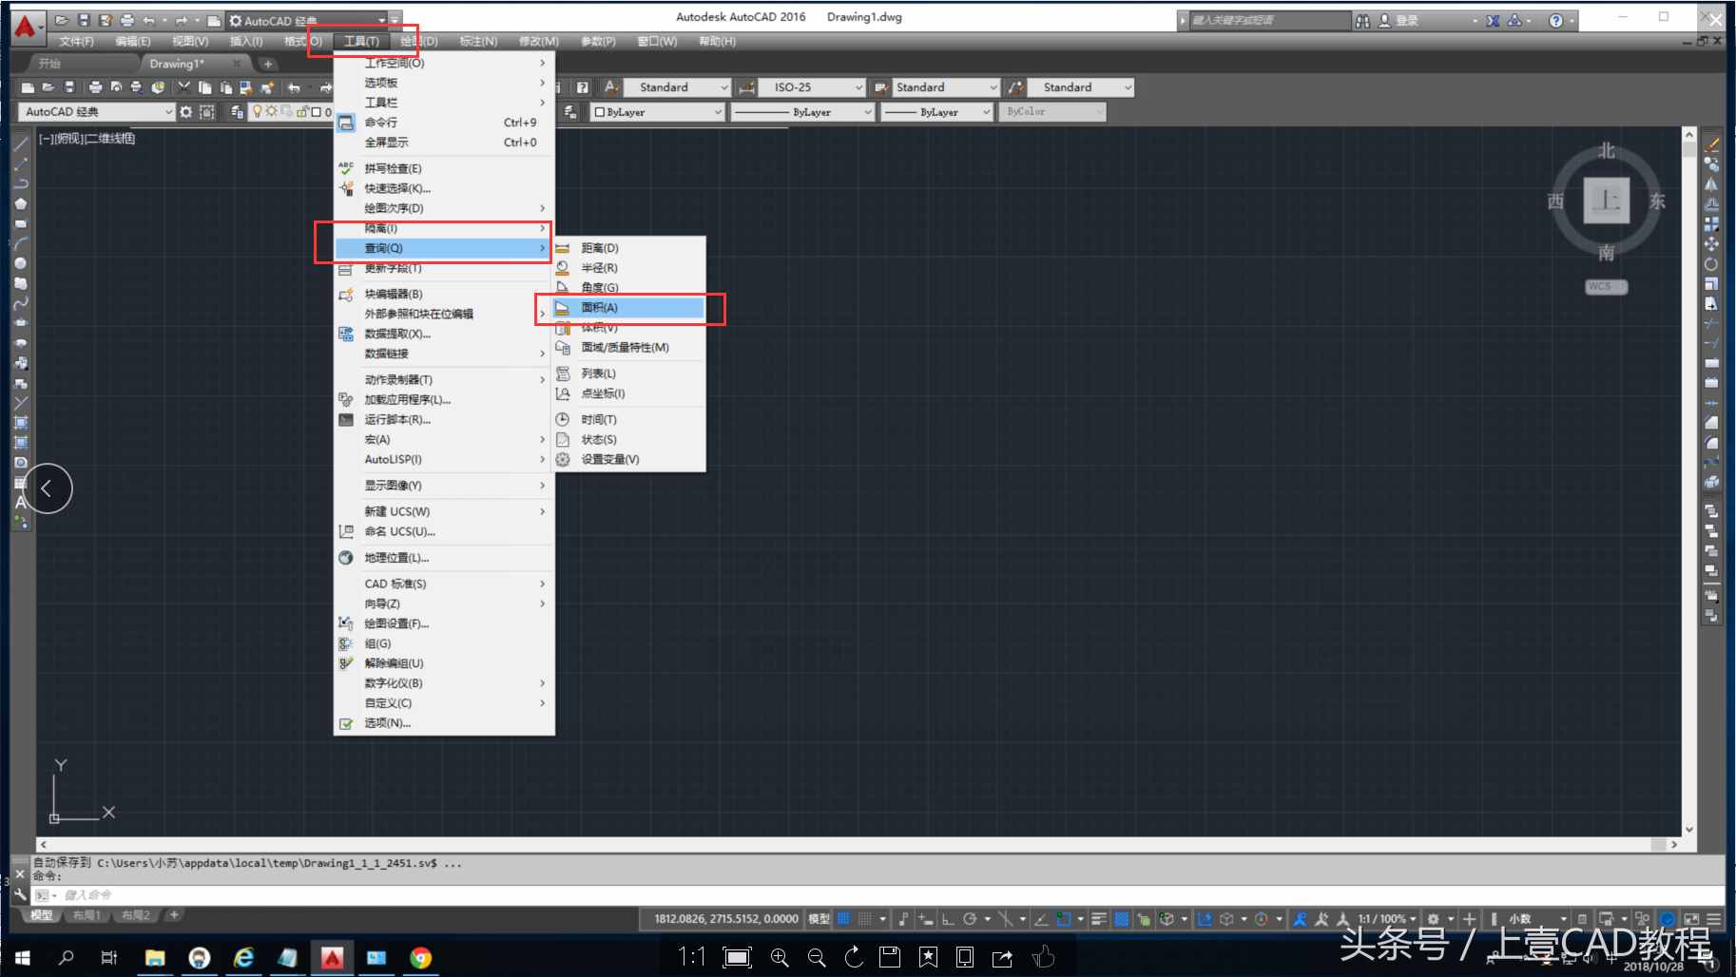Image resolution: width=1736 pixels, height=977 pixels.
Task: Choose 全屏显示 entry in Tools menu
Action: click(x=444, y=143)
